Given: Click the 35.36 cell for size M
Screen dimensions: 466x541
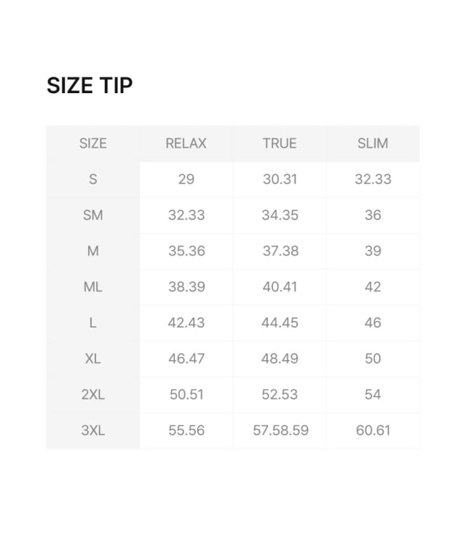Looking at the screenshot, I should pos(186,251).
